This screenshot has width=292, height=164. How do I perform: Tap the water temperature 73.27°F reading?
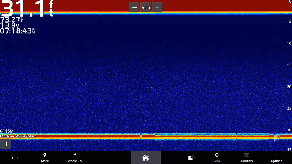12,20
